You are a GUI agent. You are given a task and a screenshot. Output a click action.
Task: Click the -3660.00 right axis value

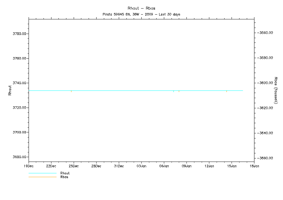[266, 158]
